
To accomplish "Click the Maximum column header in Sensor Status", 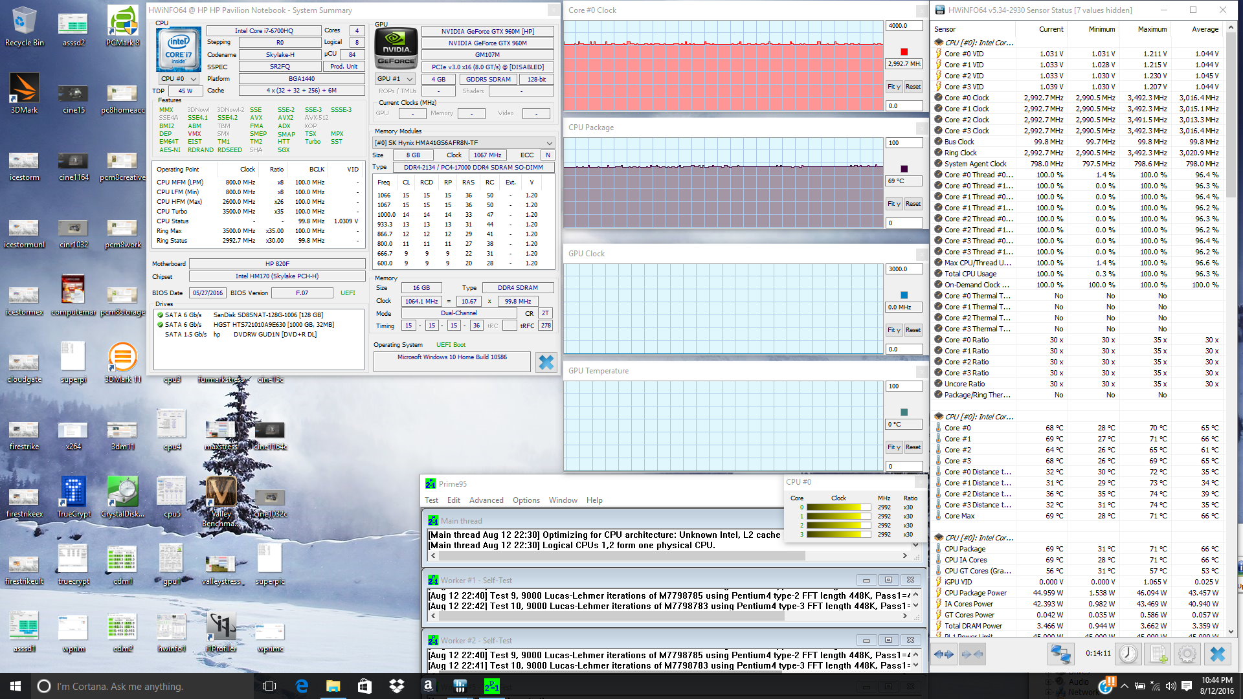I will tap(1152, 29).
